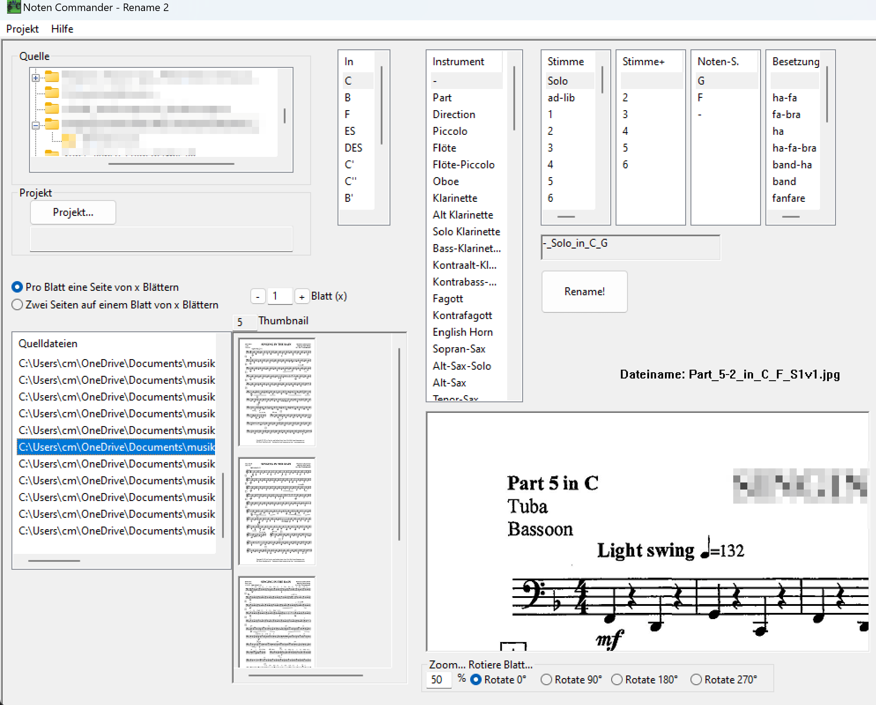Click the first sheet music thumbnail
The height and width of the screenshot is (705, 876).
(x=277, y=392)
